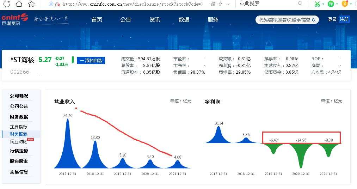Click the 4.08 revenue peak for 2021
Image resolution: width=357 pixels, height=189 pixels.
point(178,164)
